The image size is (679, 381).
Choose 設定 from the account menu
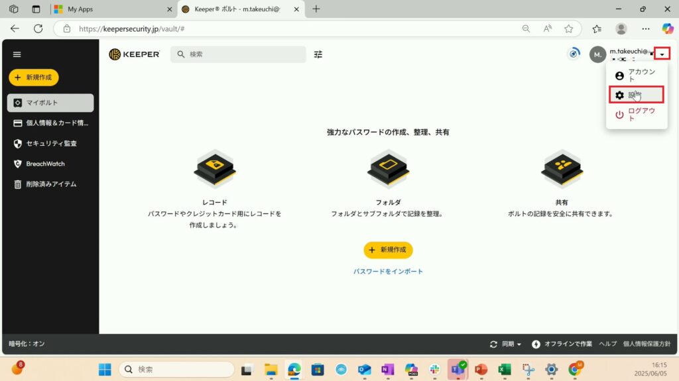pyautogui.click(x=636, y=95)
